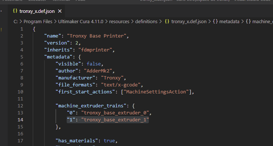Image resolution: width=273 pixels, height=146 pixels.
Task: Click the closing brace on line 15
Action: pyautogui.click(x=57, y=127)
